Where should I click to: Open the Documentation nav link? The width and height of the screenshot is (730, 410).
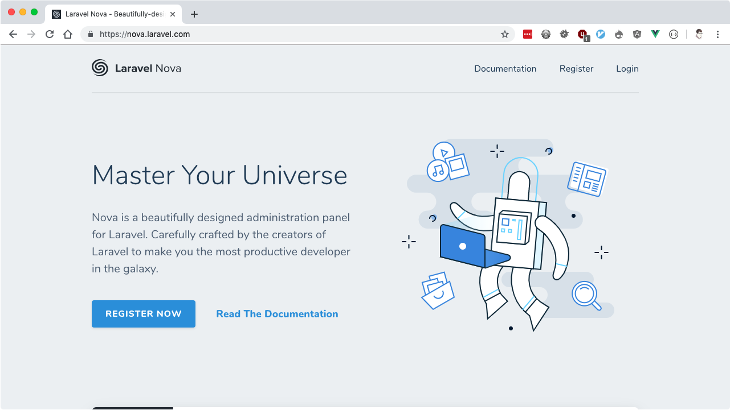(x=505, y=69)
